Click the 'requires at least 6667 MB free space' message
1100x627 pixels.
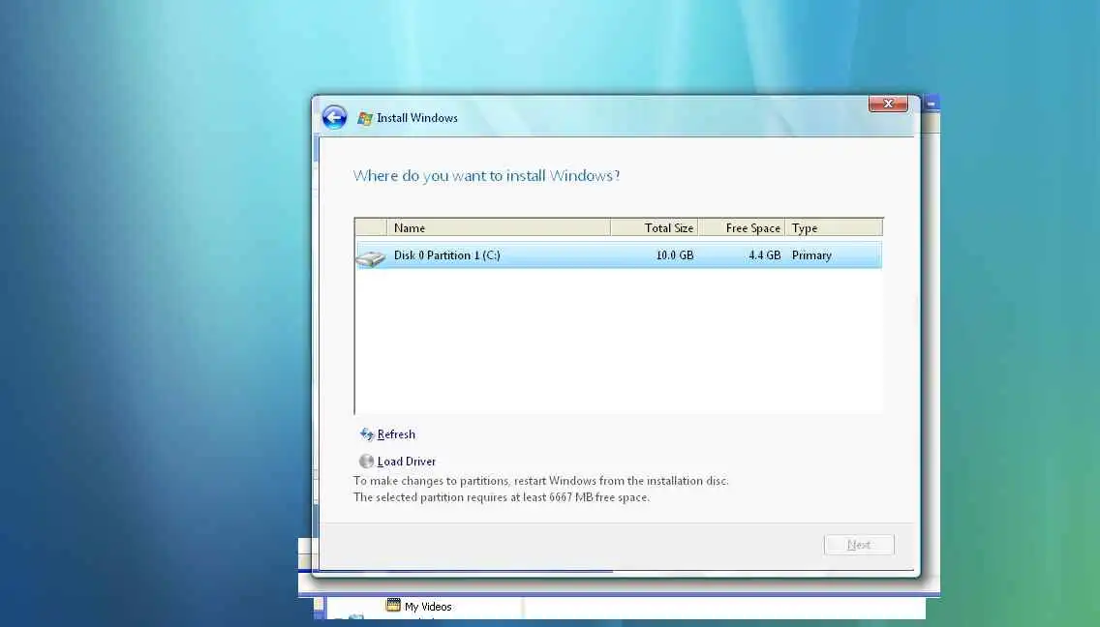tap(501, 497)
